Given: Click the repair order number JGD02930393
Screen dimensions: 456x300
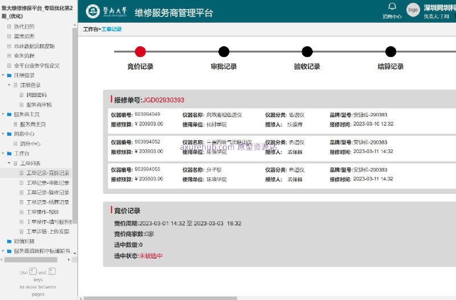Looking at the screenshot, I should click(x=163, y=100).
